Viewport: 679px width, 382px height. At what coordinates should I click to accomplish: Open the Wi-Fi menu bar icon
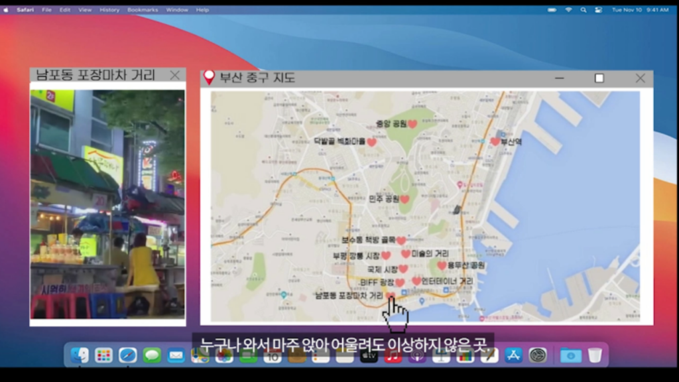568,9
